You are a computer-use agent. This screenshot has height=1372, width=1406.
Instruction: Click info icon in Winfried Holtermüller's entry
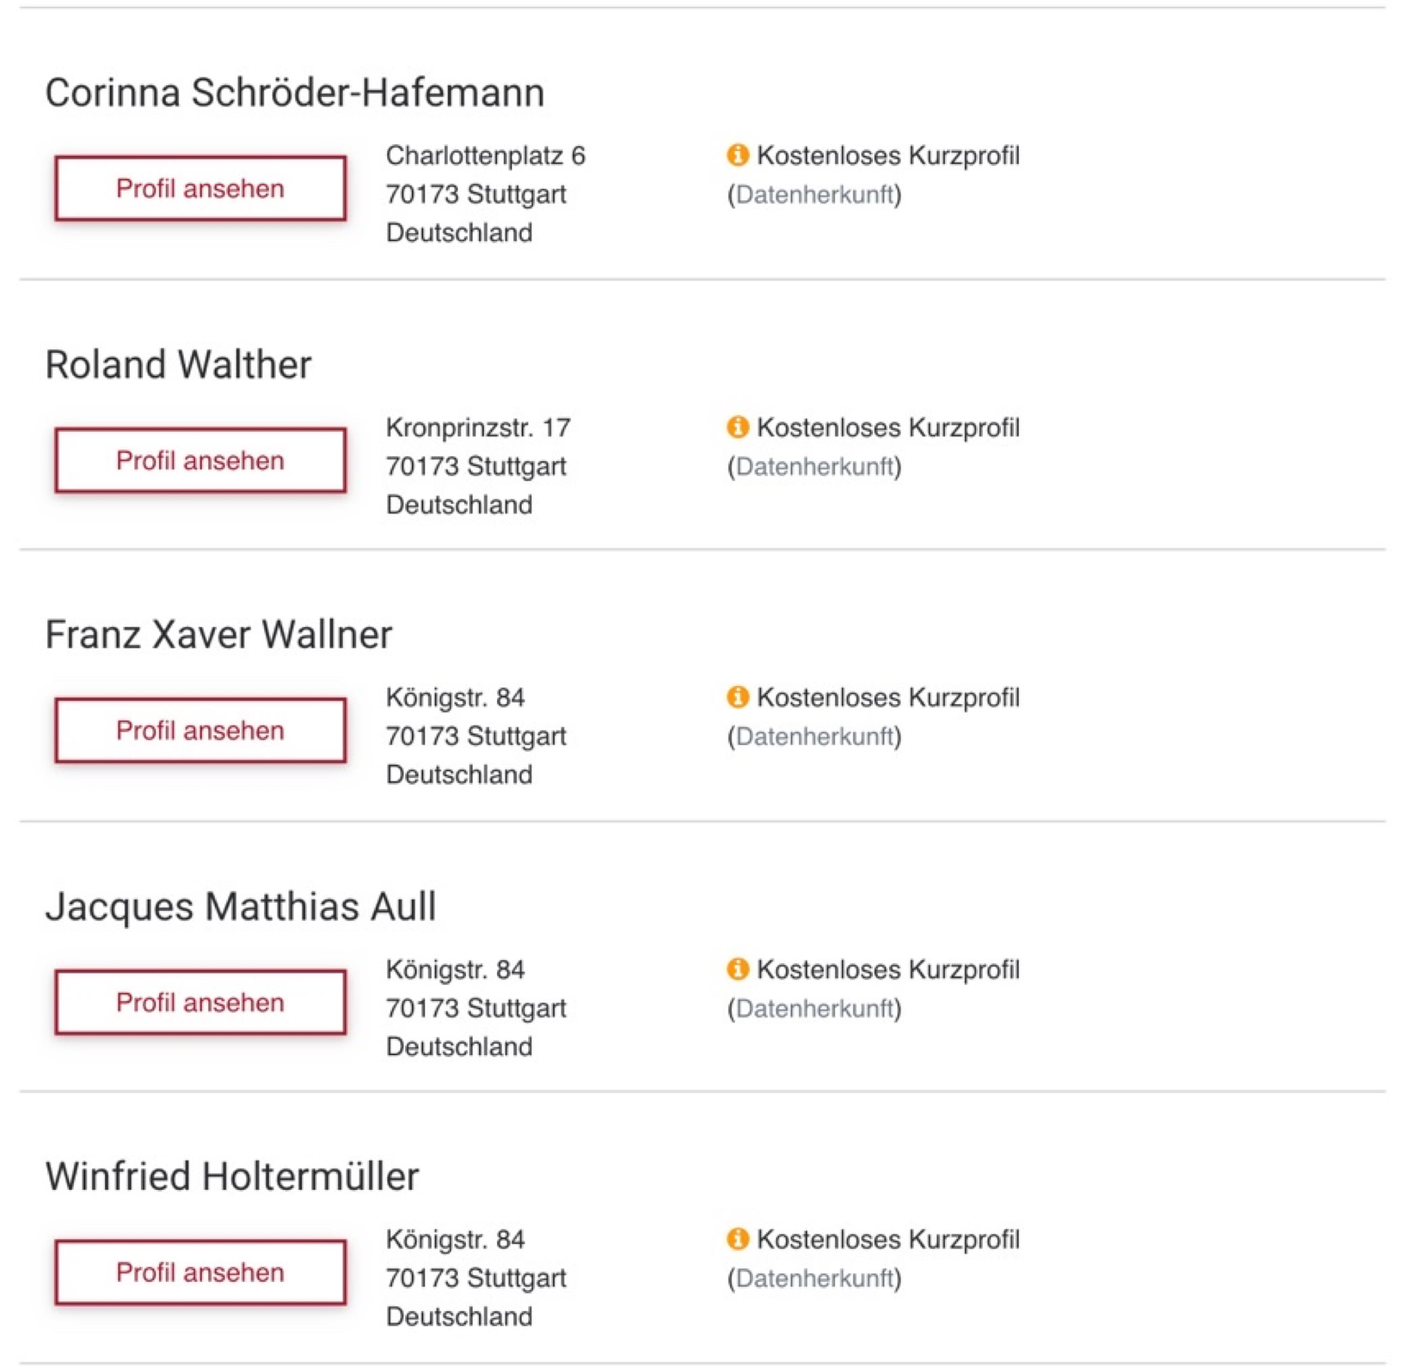738,1239
